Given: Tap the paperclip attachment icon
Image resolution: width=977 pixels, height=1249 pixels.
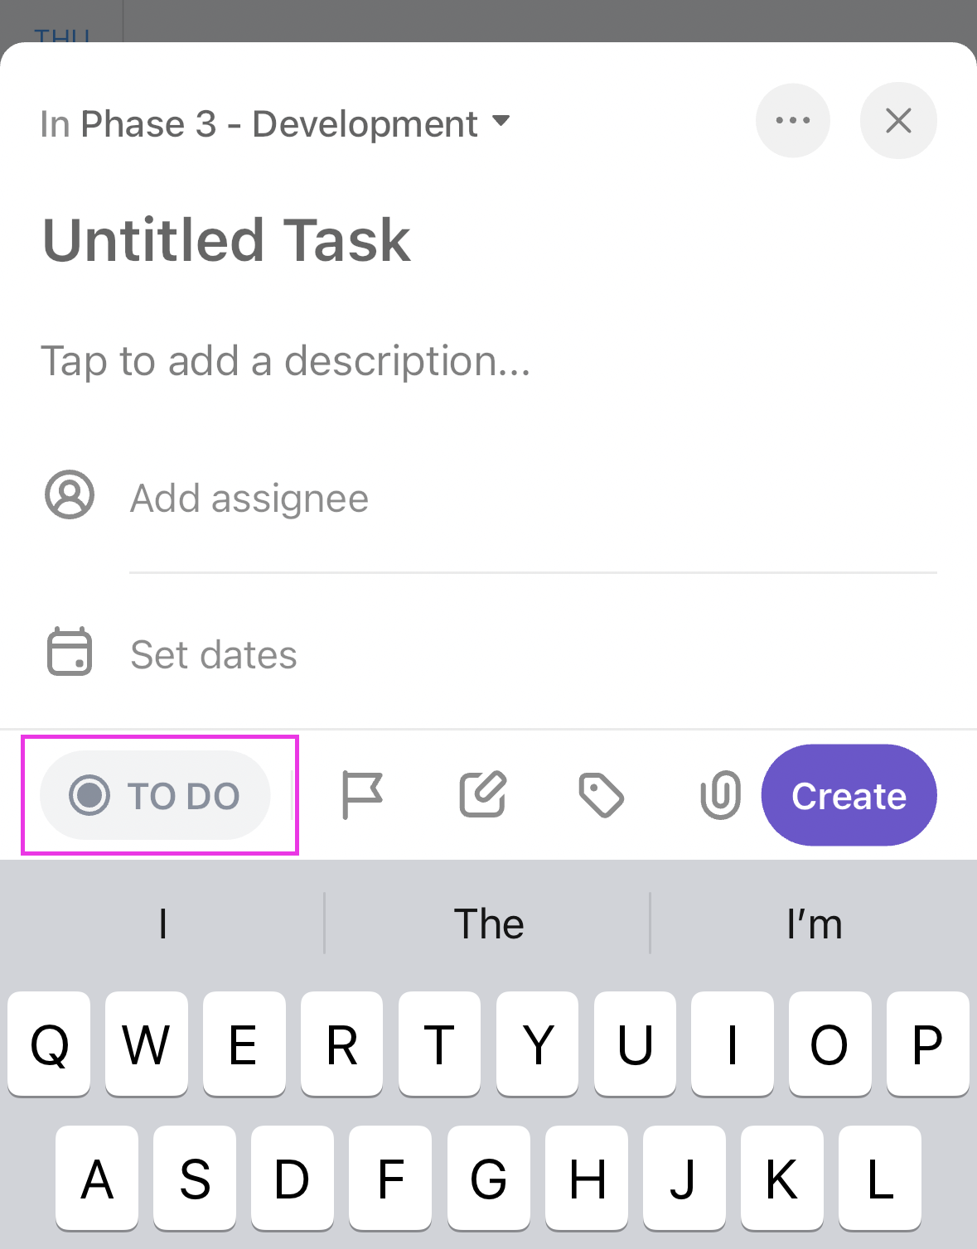Looking at the screenshot, I should tap(720, 795).
